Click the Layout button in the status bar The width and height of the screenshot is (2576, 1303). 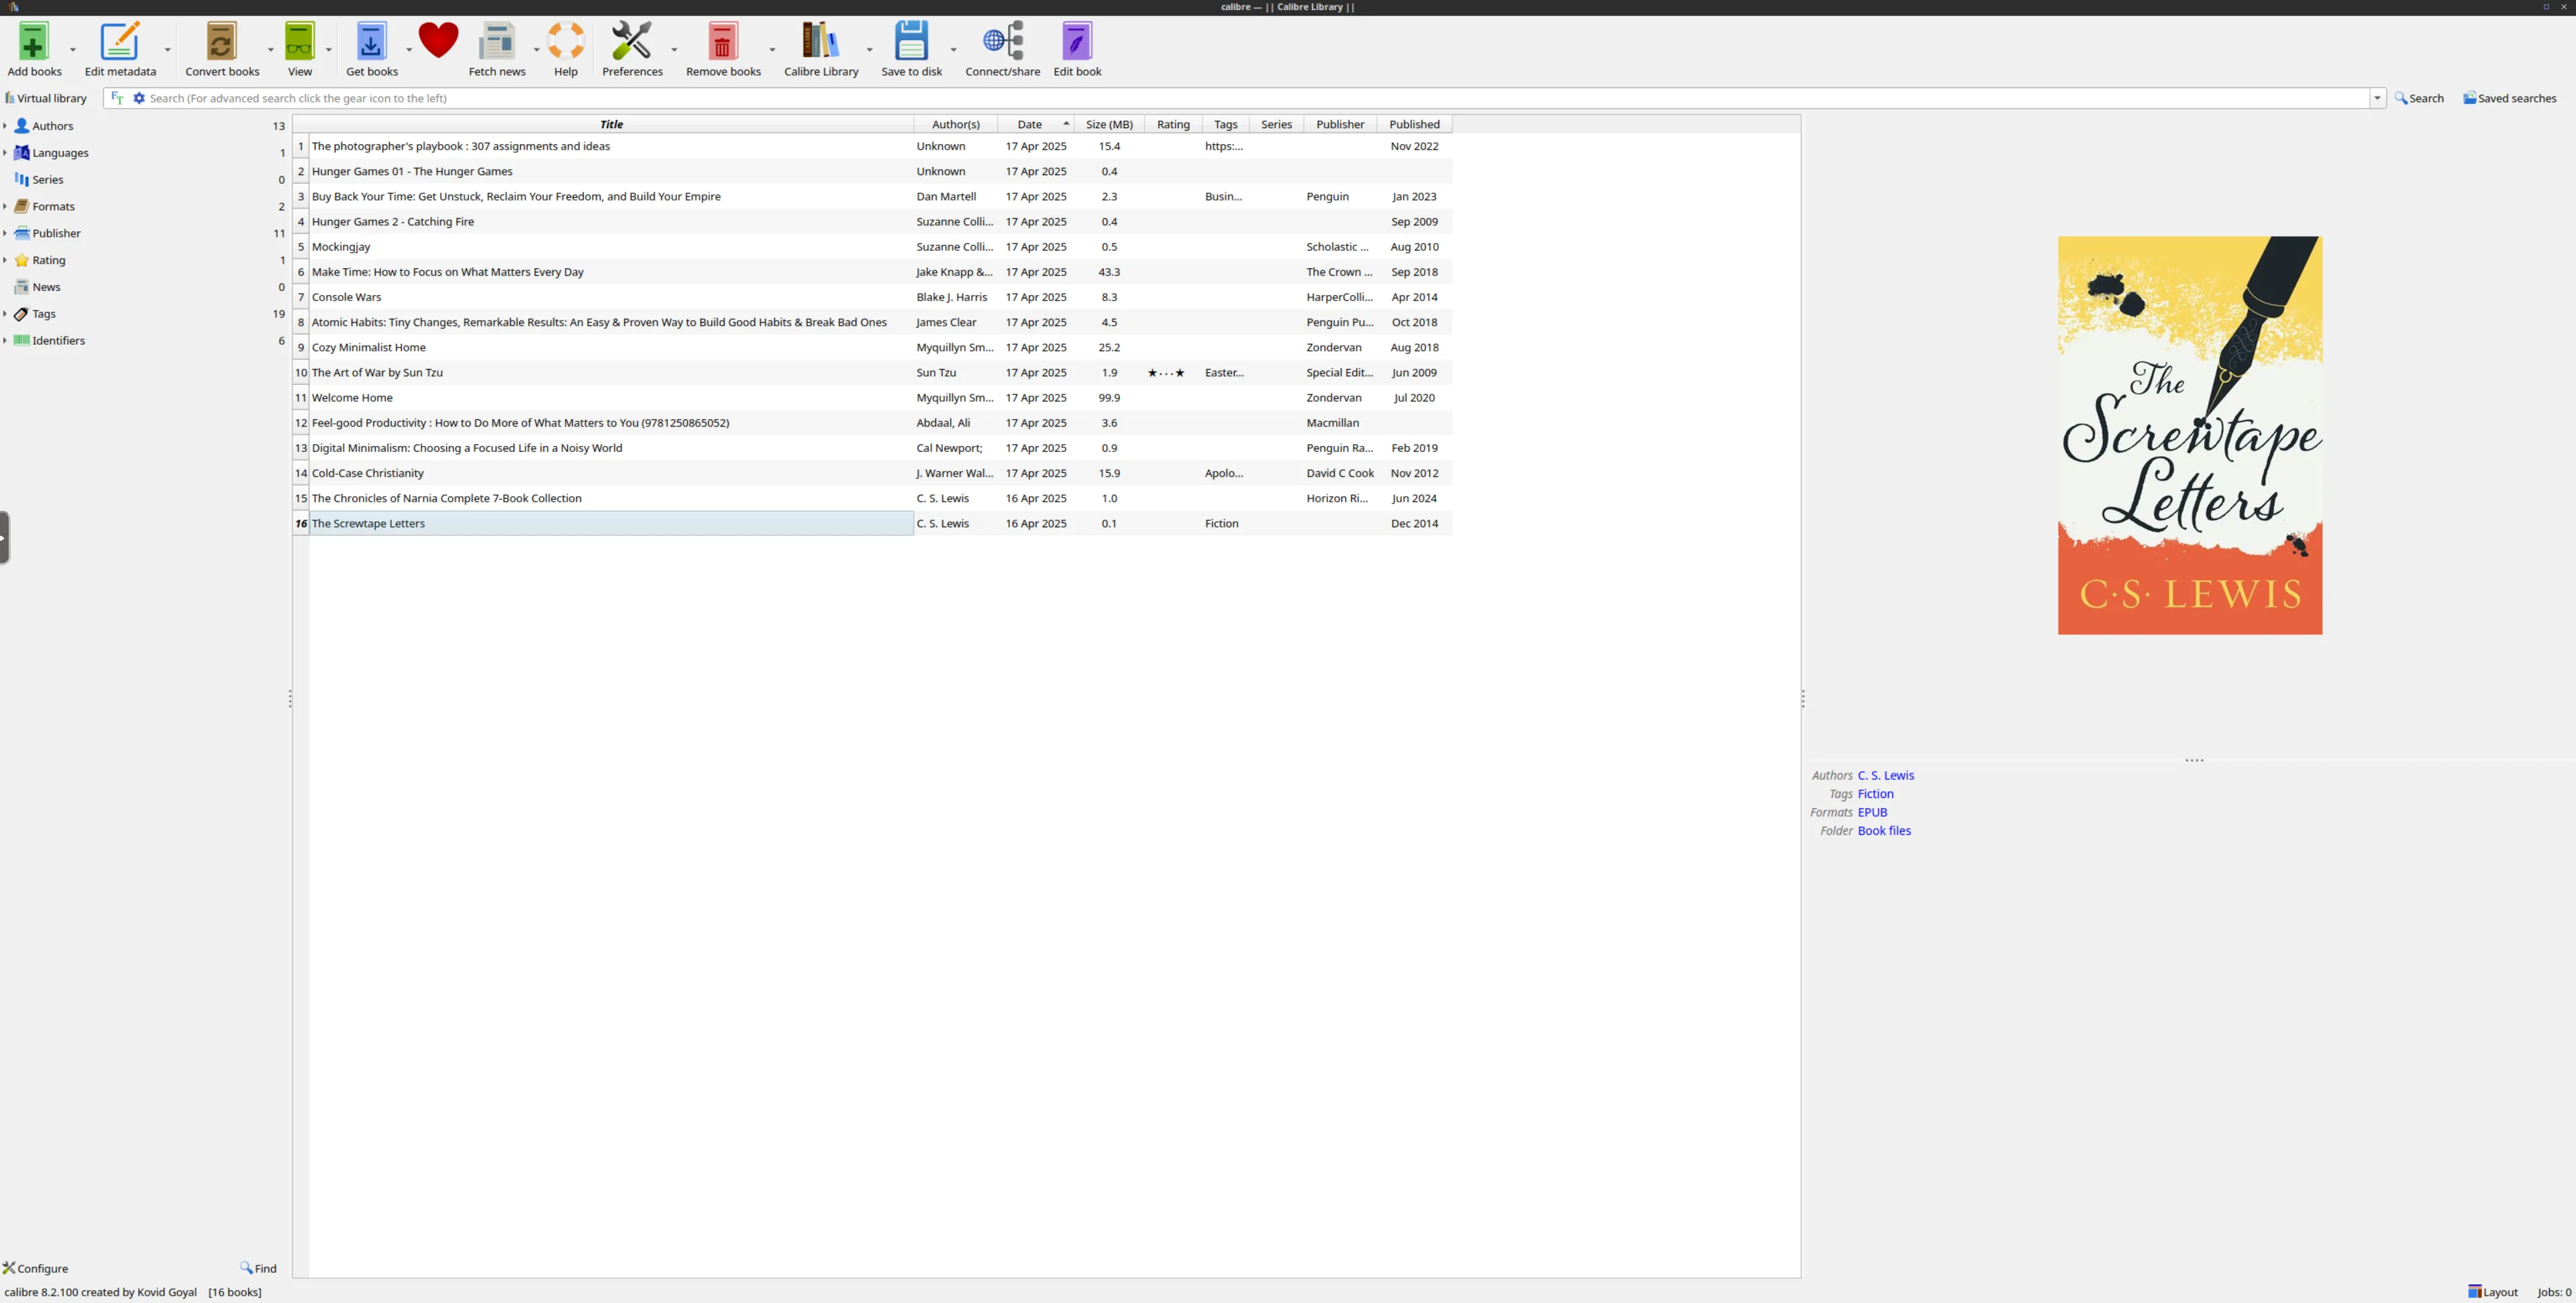2492,1292
